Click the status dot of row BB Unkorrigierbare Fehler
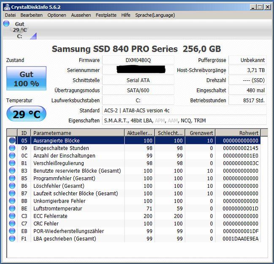Image resolution: width=274 pixels, height=264 pixels. [12, 201]
